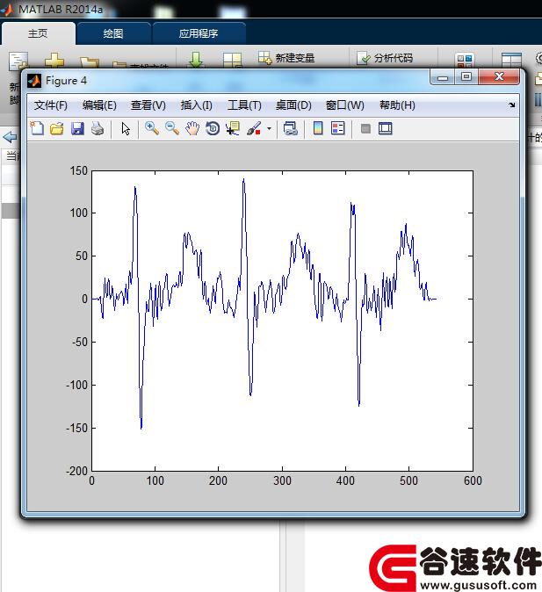Select the Data Cursor tool

tap(233, 129)
